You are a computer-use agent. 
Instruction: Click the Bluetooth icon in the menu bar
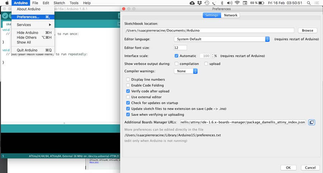pos(222,3)
